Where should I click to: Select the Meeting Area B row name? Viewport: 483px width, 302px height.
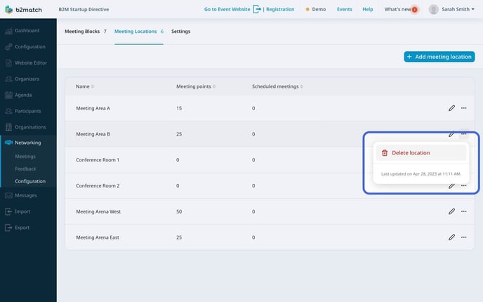coord(93,134)
